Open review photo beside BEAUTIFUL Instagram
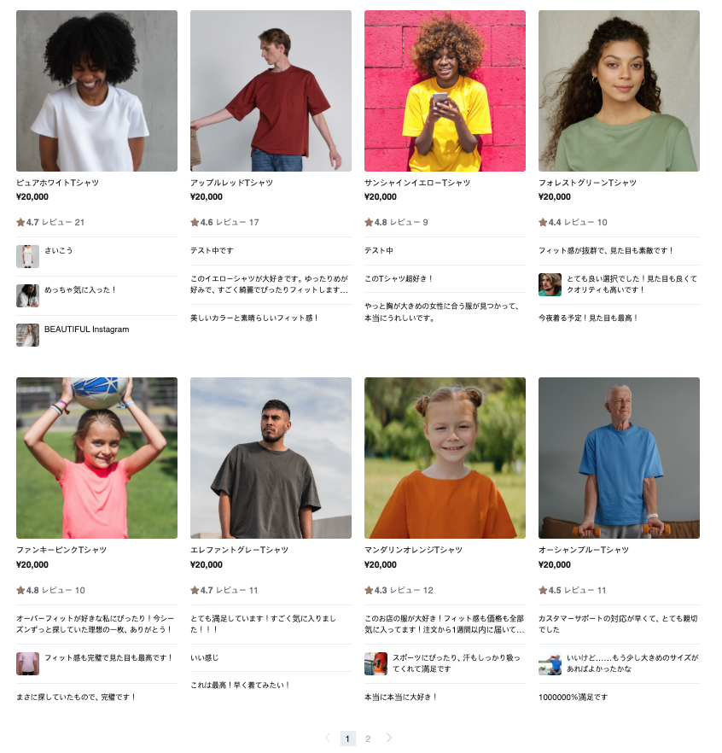This screenshot has height=753, width=722. [x=28, y=336]
